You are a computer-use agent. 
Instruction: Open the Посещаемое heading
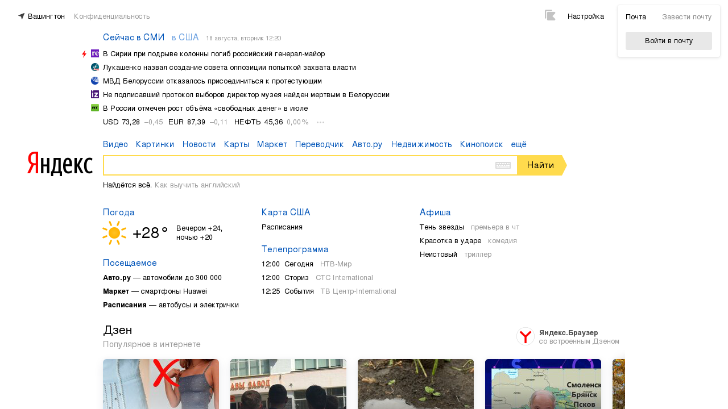click(130, 263)
